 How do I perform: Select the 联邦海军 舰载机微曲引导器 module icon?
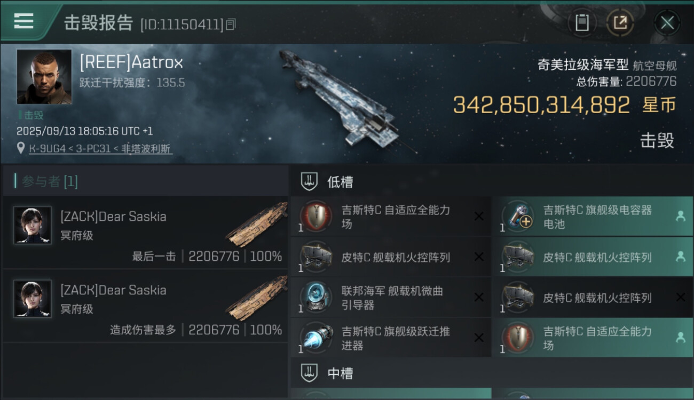315,298
